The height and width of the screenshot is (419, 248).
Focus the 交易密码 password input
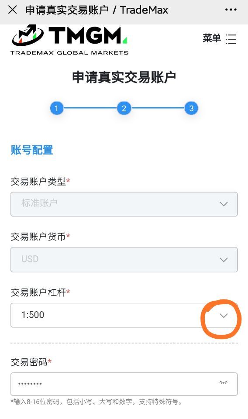point(124,384)
